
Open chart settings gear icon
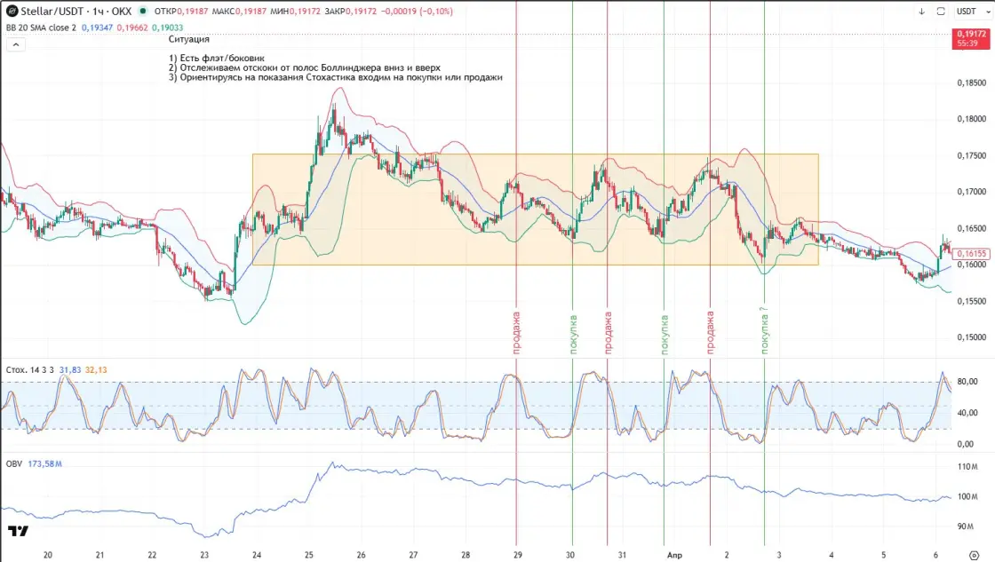974,555
